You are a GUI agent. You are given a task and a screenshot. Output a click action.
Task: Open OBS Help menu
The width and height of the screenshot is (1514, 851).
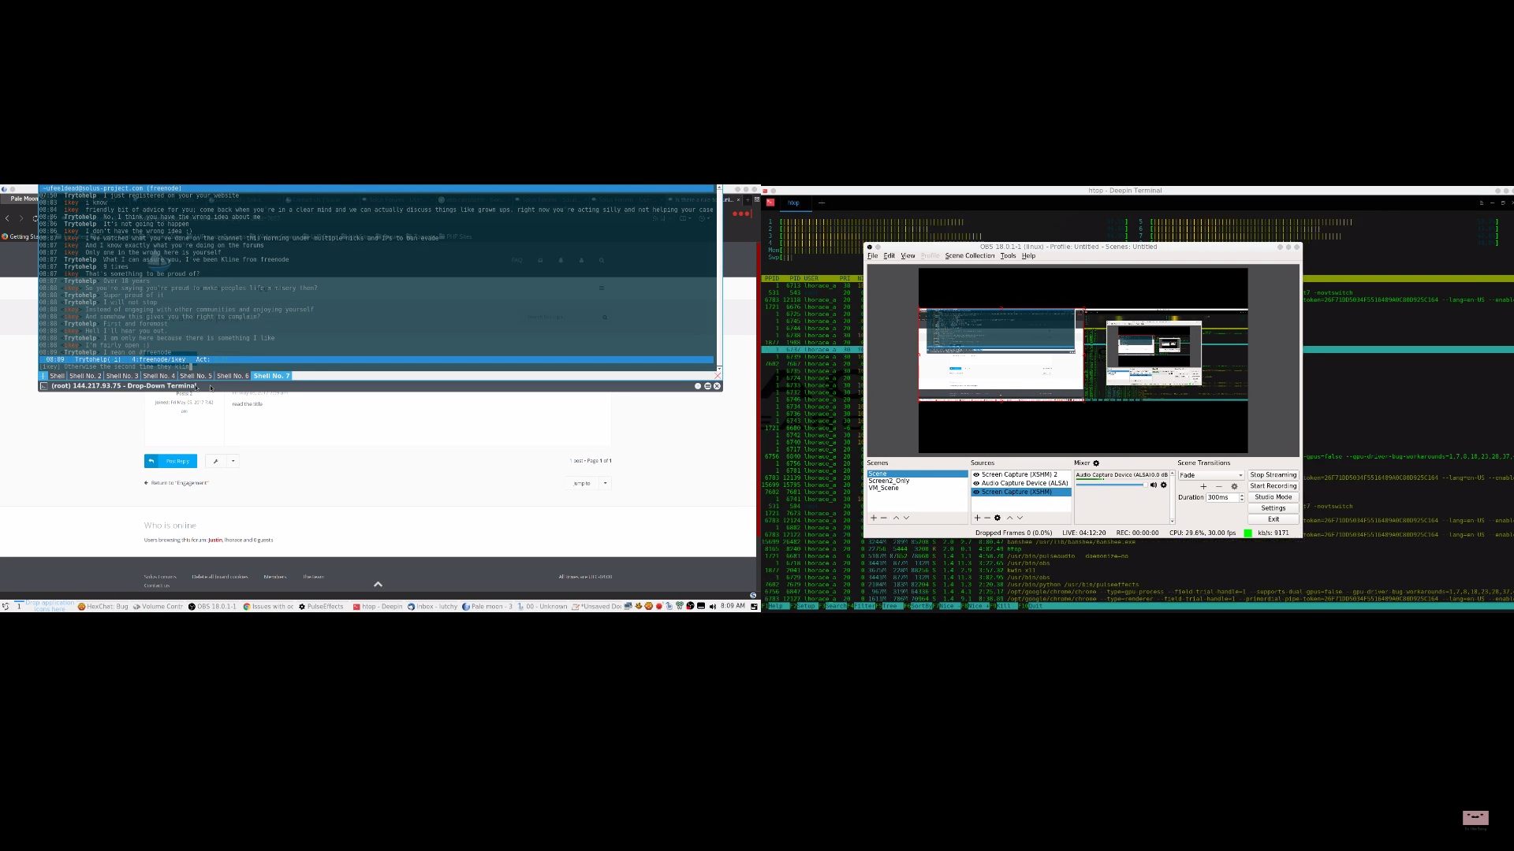pyautogui.click(x=1028, y=256)
